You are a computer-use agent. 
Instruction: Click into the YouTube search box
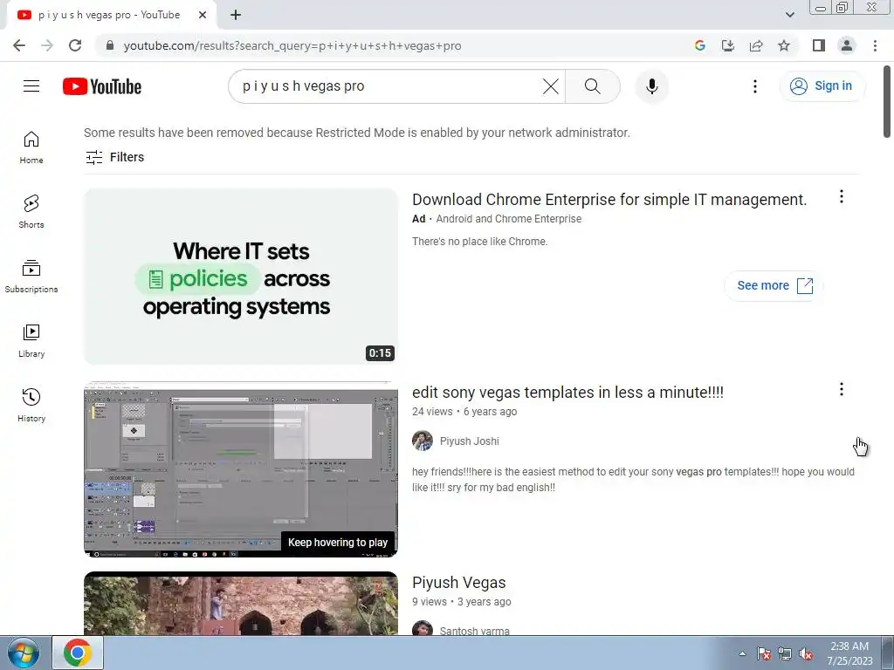[x=388, y=86]
